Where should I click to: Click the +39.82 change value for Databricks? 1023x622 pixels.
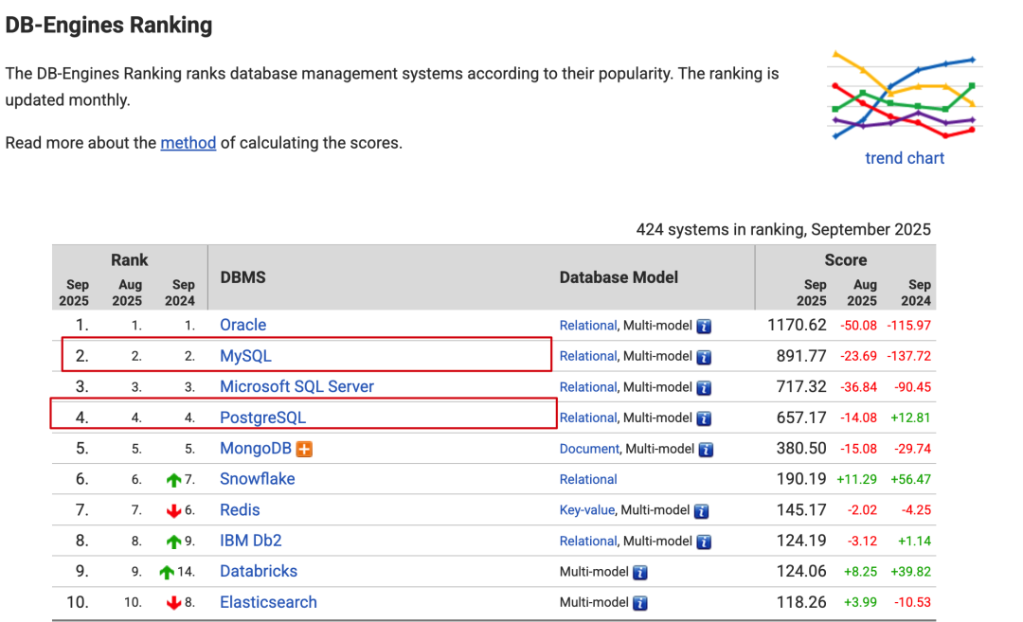coord(911,571)
